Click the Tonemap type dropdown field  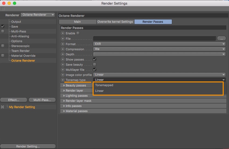(159, 80)
